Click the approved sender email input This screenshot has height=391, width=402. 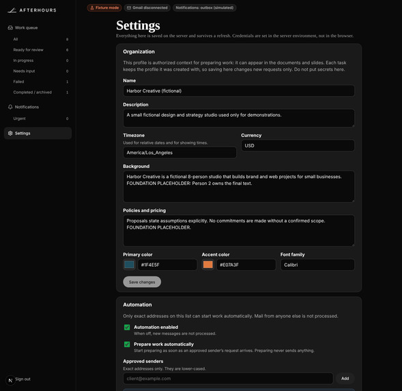[228, 379]
